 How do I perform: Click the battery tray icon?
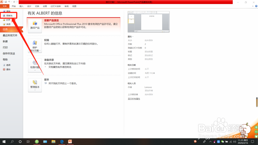227,142
